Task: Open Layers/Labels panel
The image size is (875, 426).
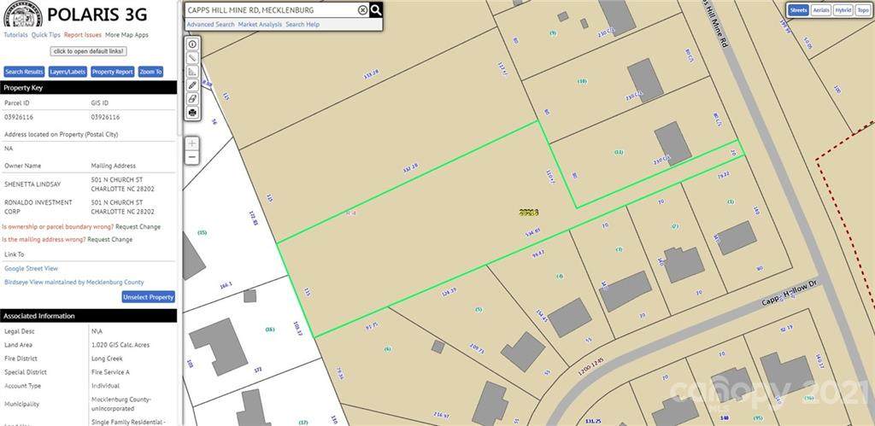Action: (x=68, y=72)
